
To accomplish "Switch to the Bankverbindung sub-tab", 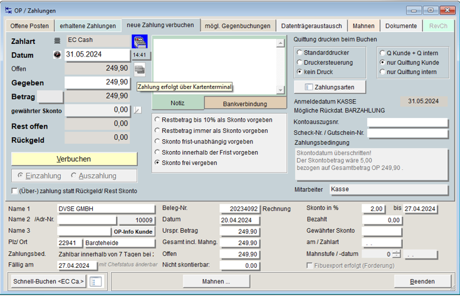I will (x=245, y=103).
